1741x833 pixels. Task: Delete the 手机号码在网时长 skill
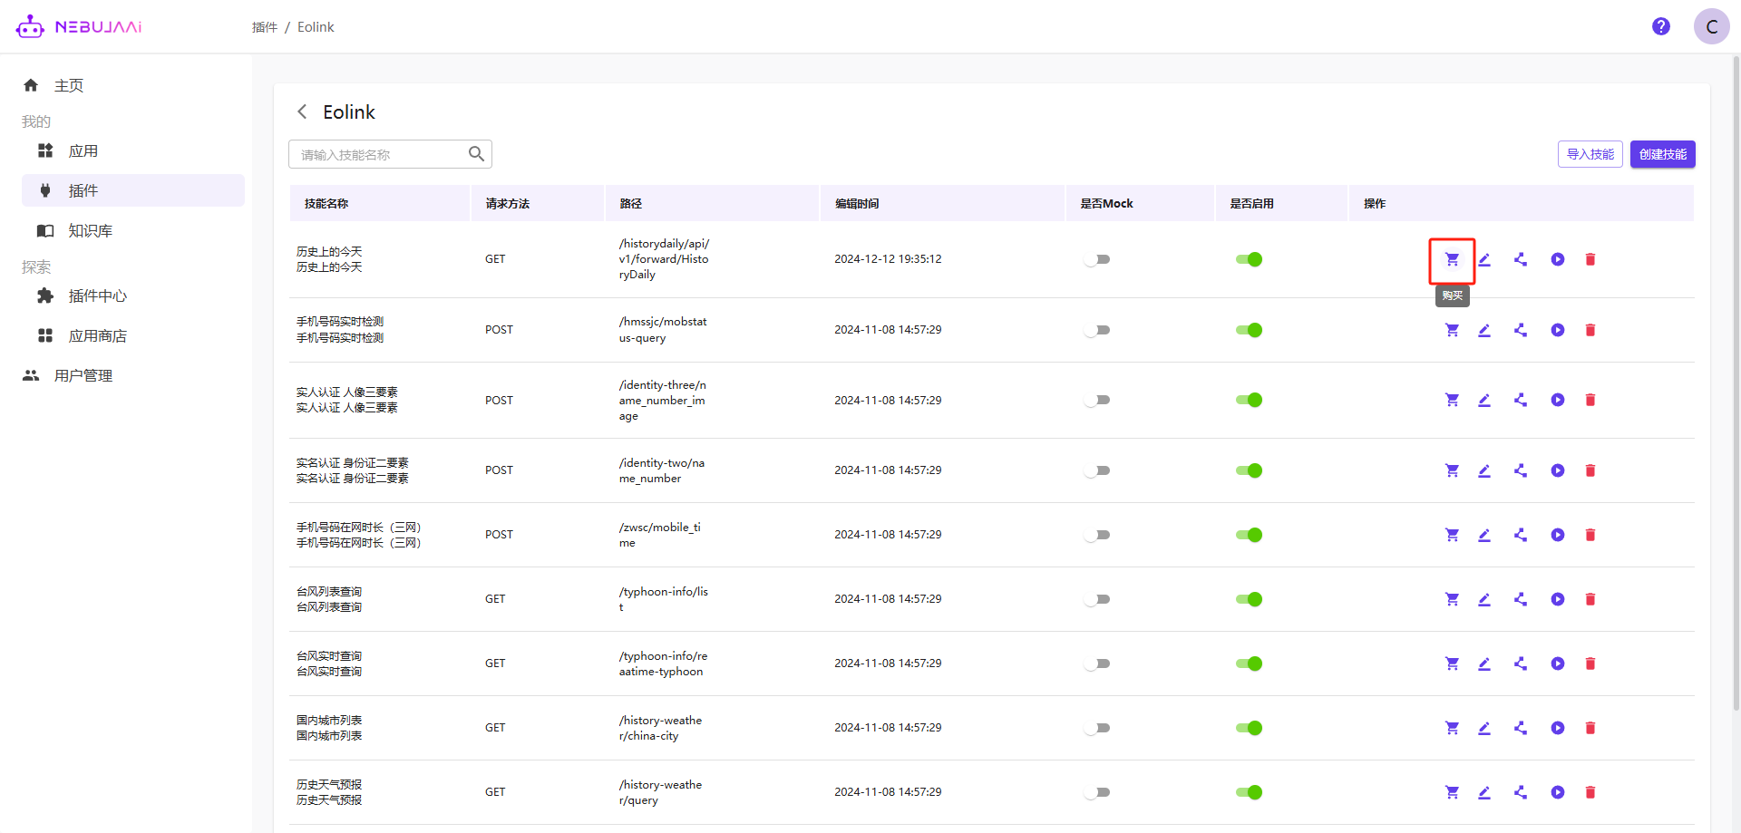coord(1590,535)
